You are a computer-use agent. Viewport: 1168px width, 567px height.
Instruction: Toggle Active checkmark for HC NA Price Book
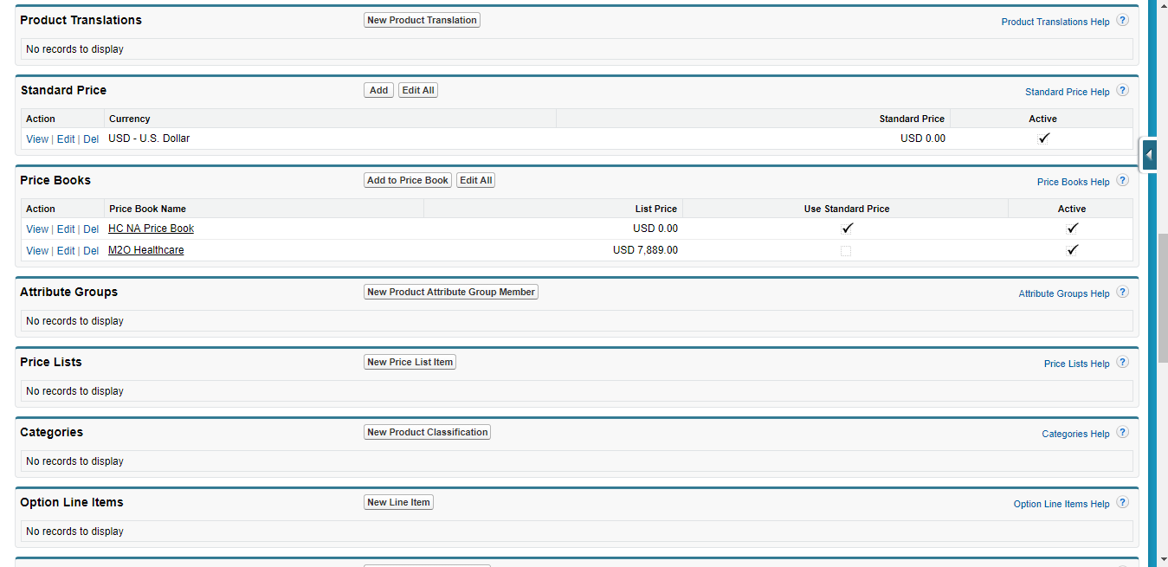pyautogui.click(x=1072, y=229)
